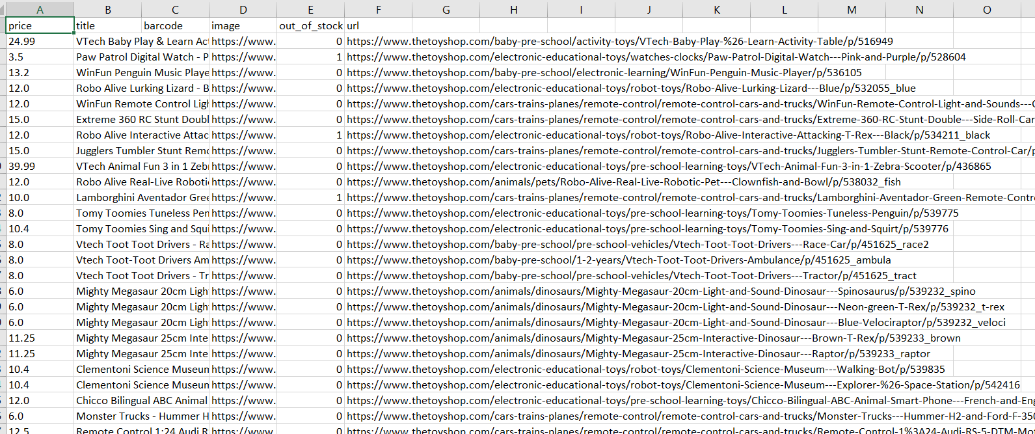Select WinFun Penguin Music Player title cell
The width and height of the screenshot is (1035, 434).
coord(142,72)
